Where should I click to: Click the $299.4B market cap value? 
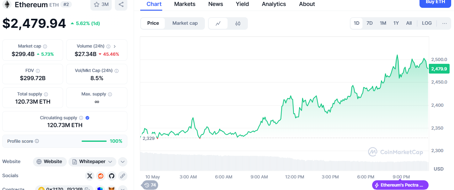click(23, 54)
